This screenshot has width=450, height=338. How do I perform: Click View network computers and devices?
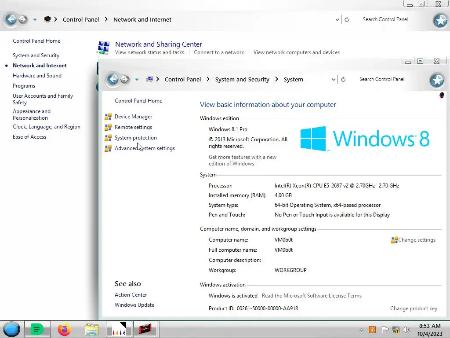[297, 52]
